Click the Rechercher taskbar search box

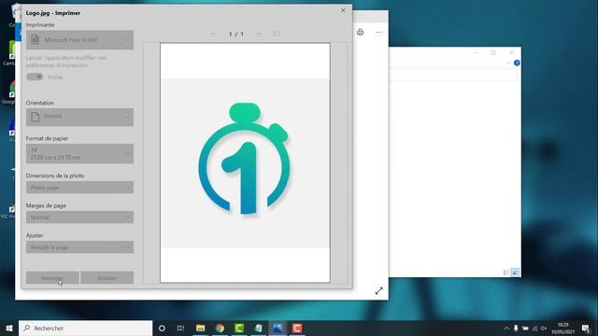(85, 328)
